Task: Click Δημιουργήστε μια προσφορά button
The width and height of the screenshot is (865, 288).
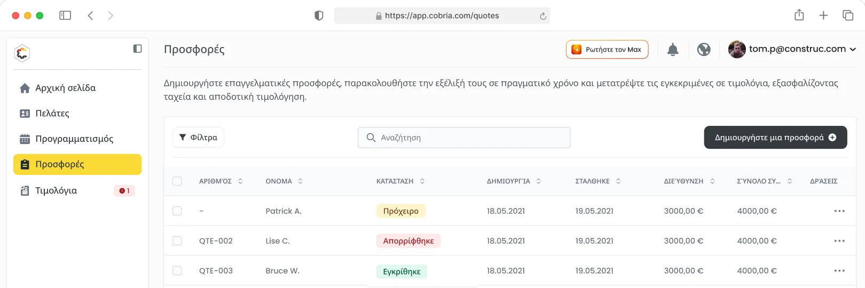Action: coord(775,137)
